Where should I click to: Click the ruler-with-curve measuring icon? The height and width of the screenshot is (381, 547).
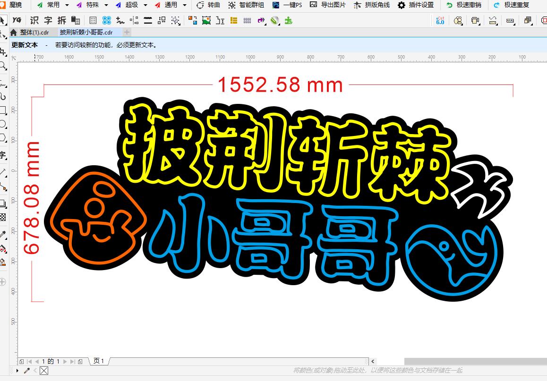[493, 21]
